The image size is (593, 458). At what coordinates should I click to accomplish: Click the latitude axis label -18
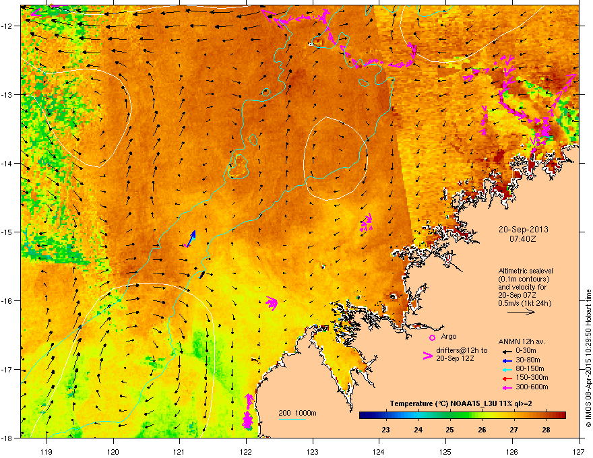click(x=7, y=438)
